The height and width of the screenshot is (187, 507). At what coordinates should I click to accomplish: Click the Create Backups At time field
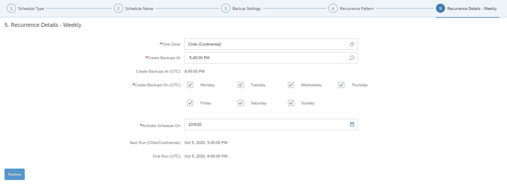[x=271, y=58]
